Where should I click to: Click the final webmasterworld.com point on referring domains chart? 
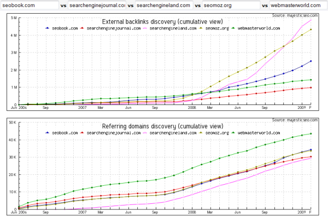(x=311, y=134)
